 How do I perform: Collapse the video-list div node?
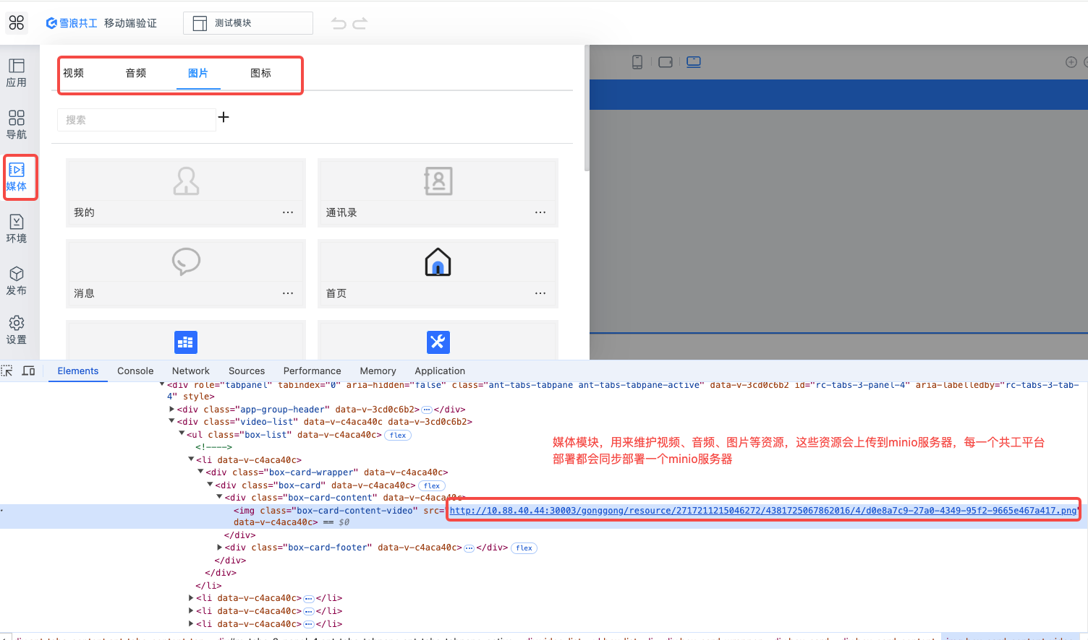pos(171,421)
